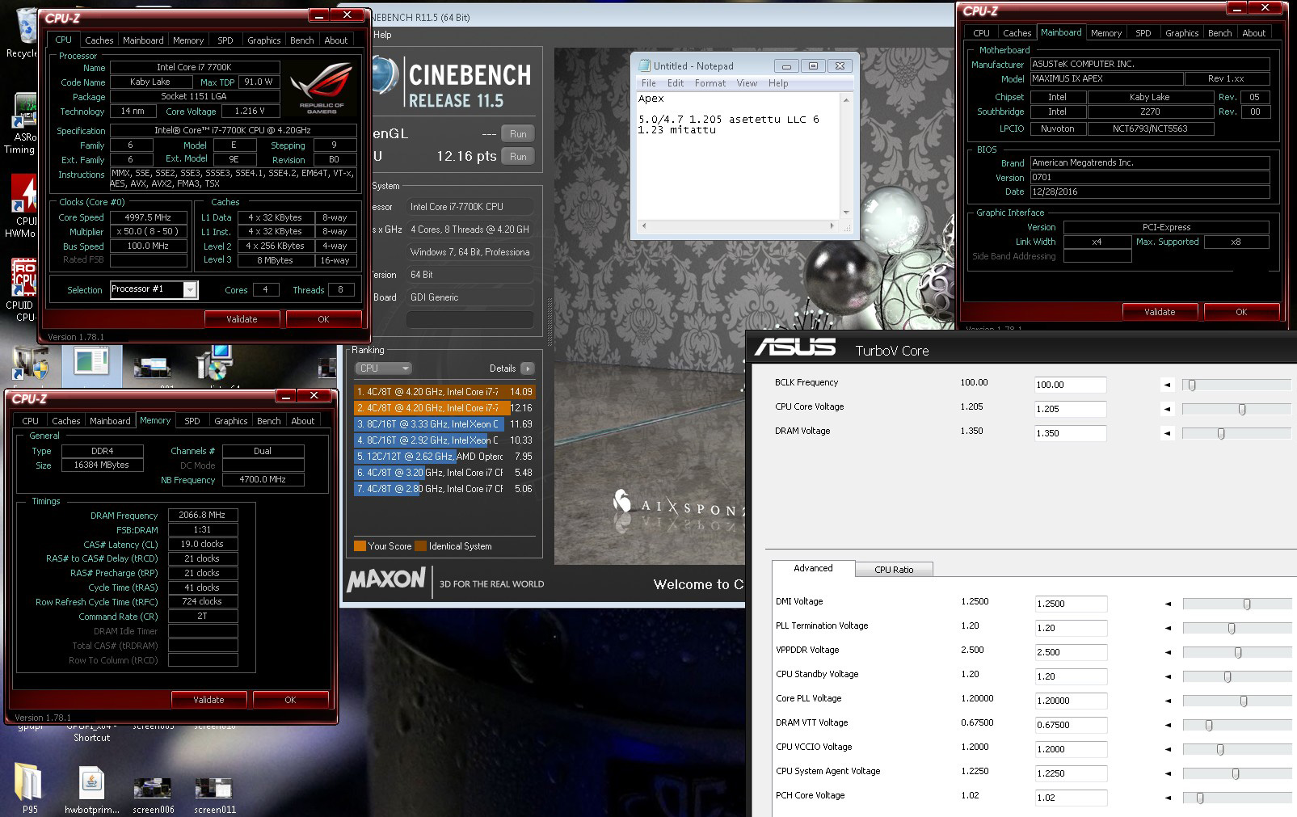Switch to the Caches tab in top-left CPU-Z
The height and width of the screenshot is (817, 1297).
point(99,40)
